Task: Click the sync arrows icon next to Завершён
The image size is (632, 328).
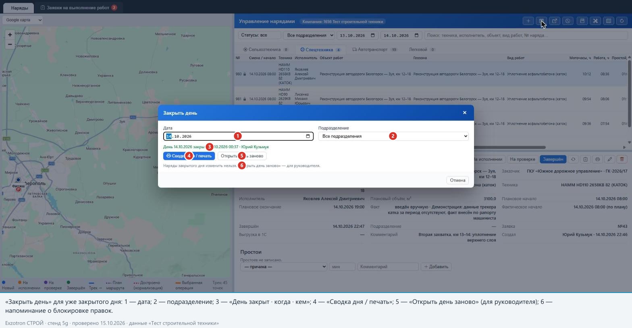Action: (x=573, y=159)
